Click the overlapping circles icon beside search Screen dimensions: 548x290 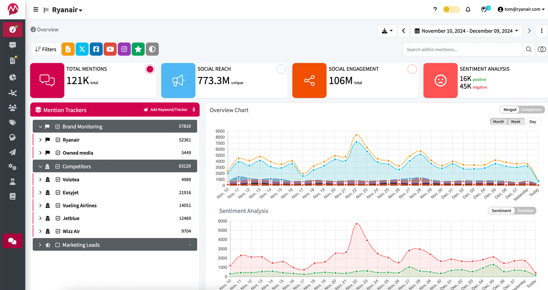(542, 49)
